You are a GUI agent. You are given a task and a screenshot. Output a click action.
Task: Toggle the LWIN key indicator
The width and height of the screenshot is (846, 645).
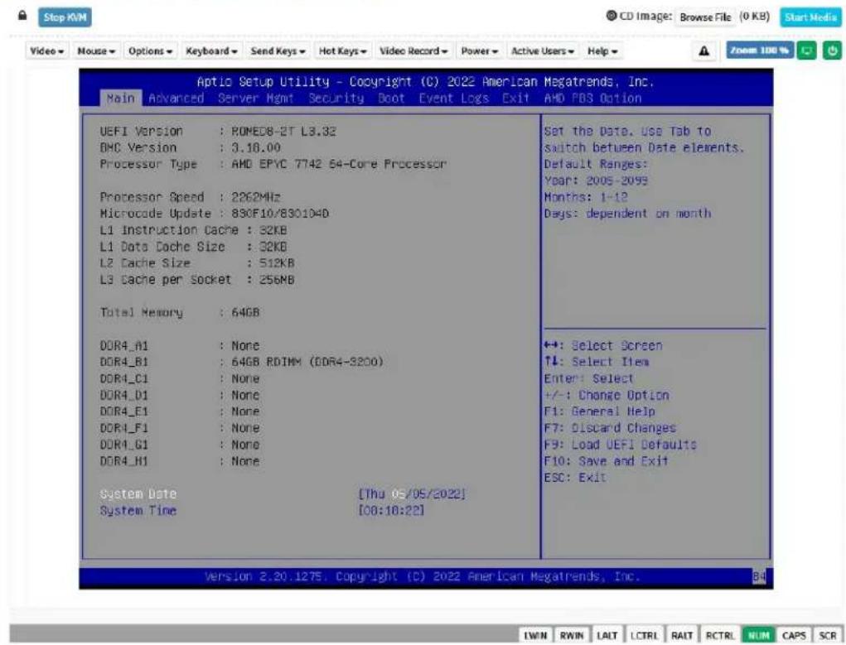[x=535, y=635]
